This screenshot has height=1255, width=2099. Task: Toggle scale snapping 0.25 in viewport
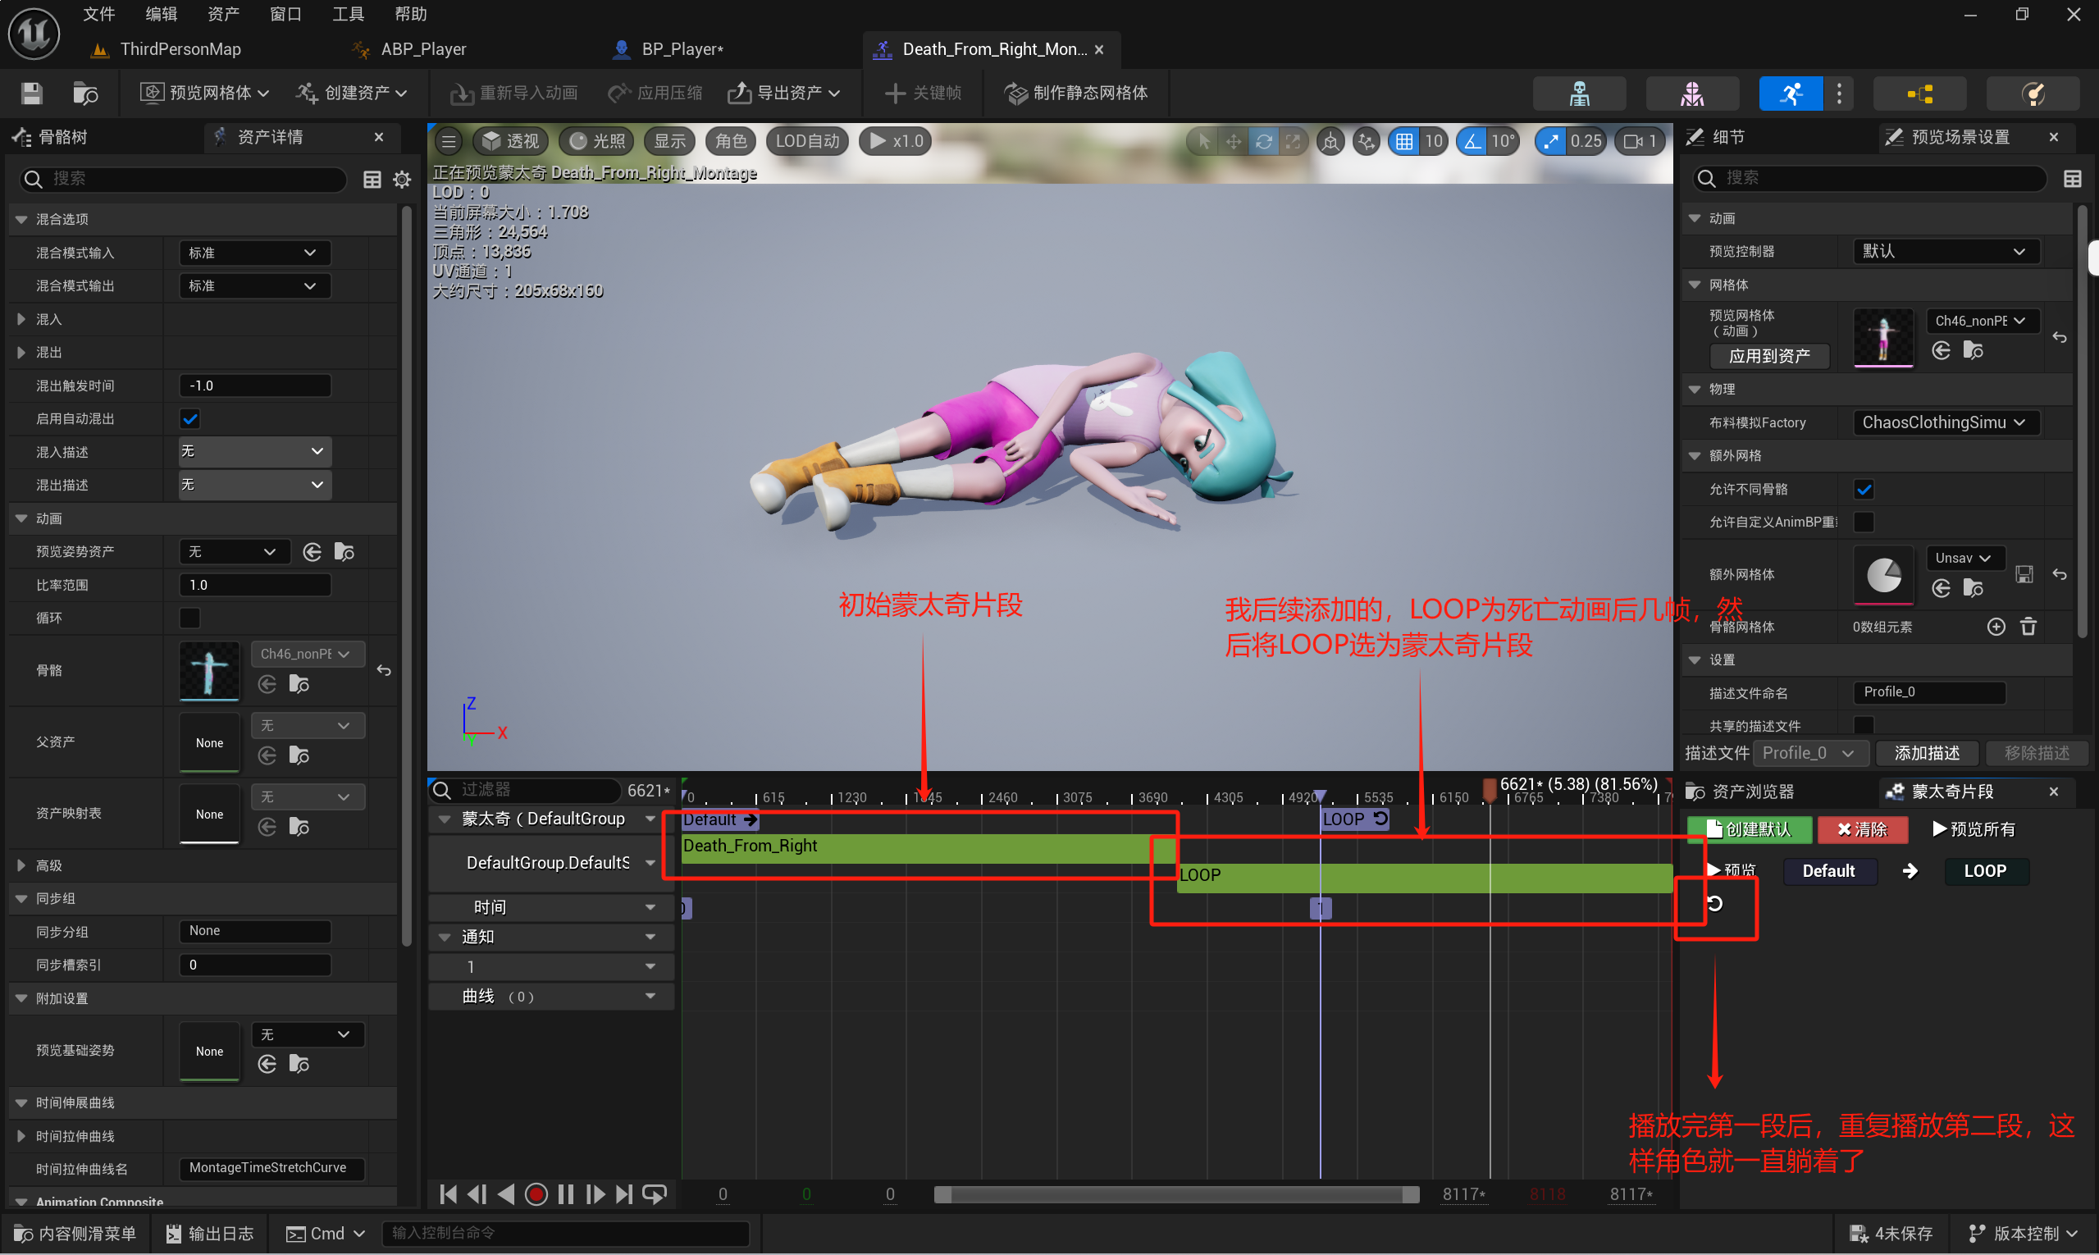point(1550,141)
